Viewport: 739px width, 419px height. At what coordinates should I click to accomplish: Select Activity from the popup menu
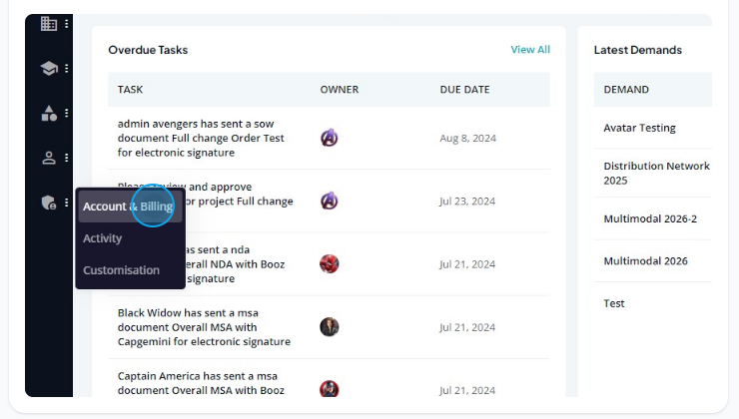(103, 238)
